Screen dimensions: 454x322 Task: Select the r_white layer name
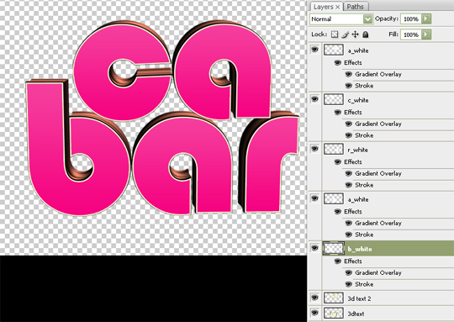[357, 150]
